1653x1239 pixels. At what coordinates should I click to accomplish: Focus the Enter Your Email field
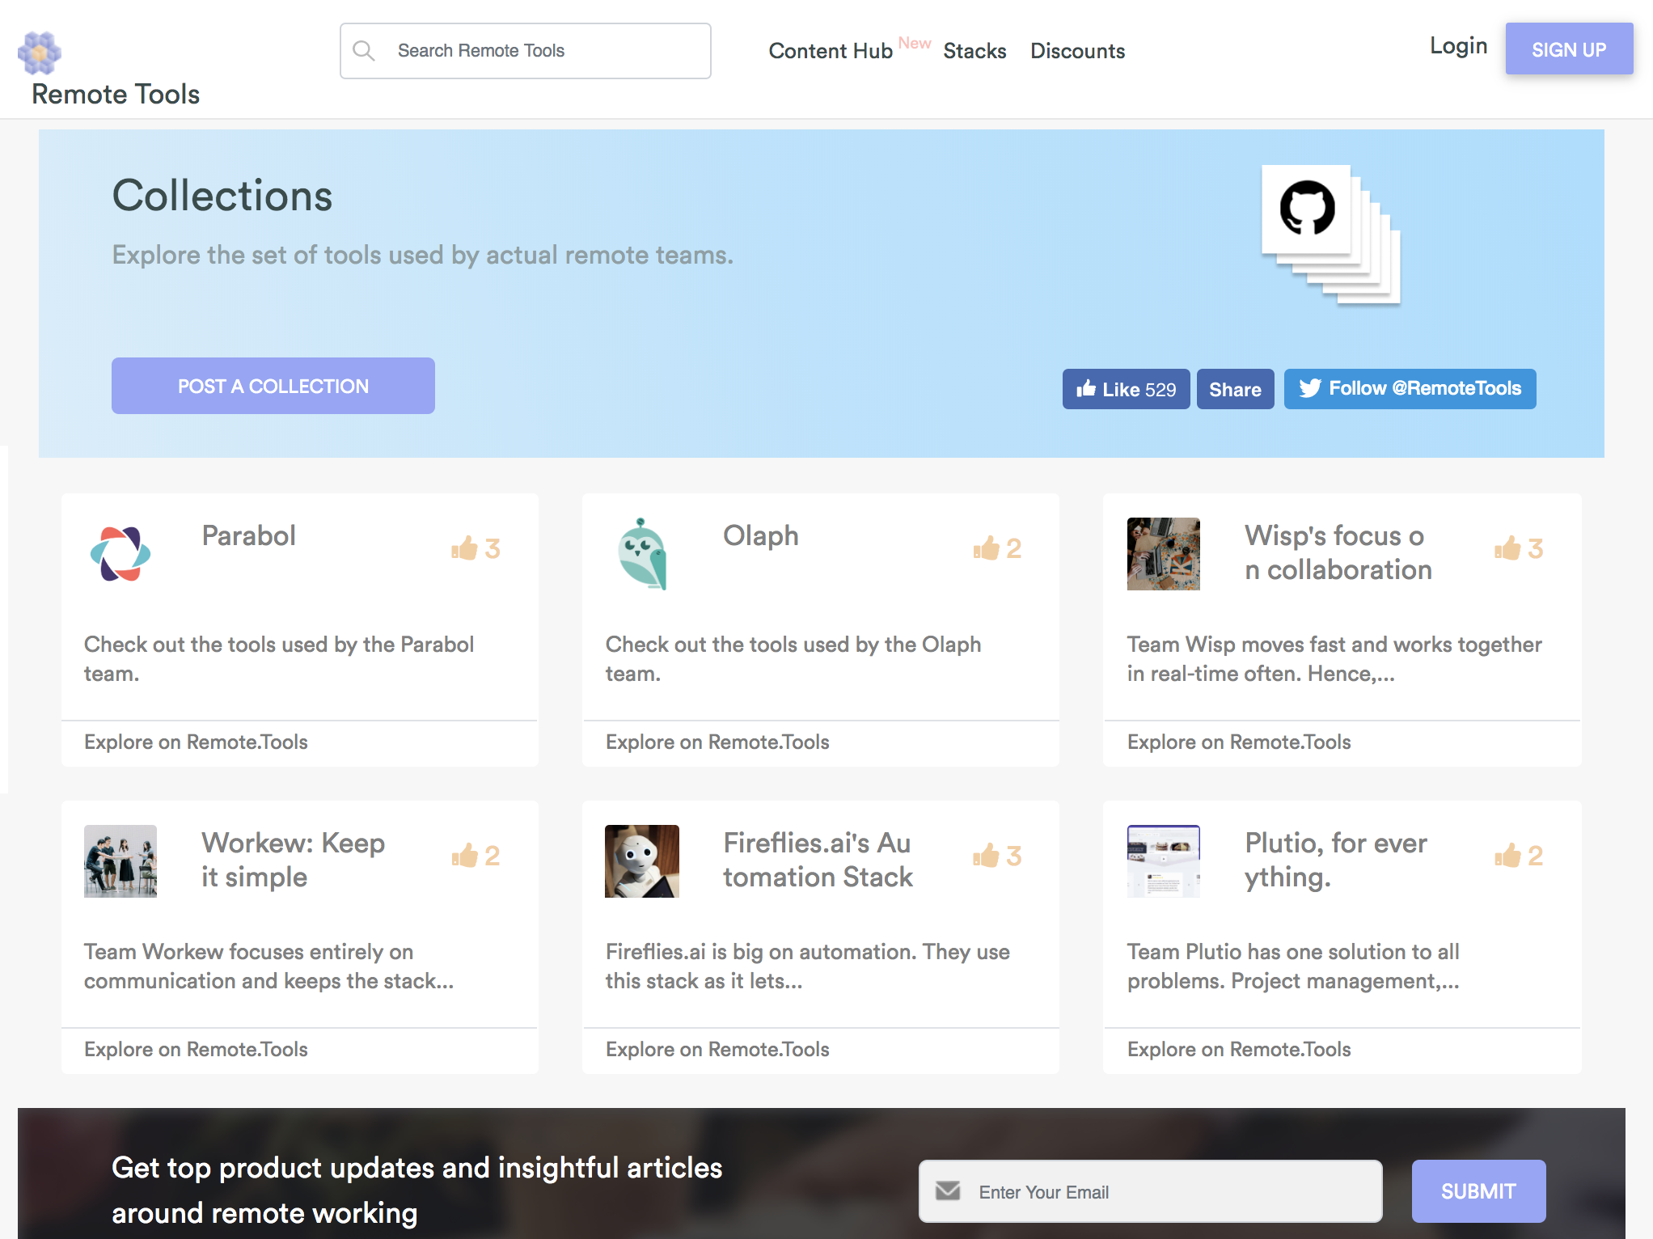coord(1151,1191)
